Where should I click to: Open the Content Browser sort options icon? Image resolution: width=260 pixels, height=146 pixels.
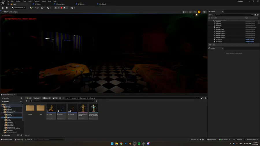pos(97,101)
